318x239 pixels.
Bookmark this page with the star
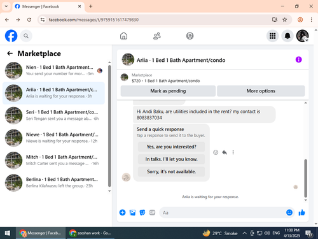[x=284, y=20]
